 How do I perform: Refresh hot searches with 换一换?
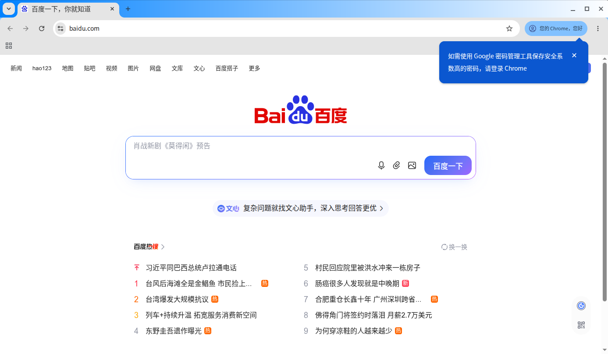tap(454, 247)
